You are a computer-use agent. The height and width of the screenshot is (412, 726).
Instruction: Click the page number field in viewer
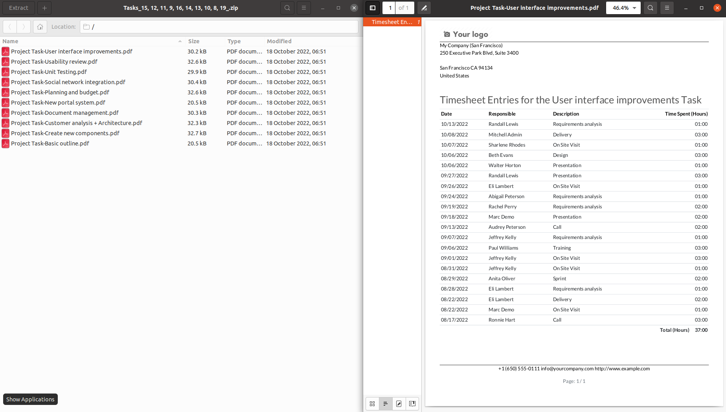coord(389,8)
